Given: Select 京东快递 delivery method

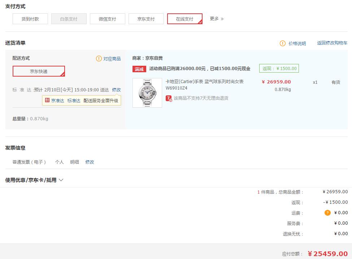Looking at the screenshot, I should (39, 71).
